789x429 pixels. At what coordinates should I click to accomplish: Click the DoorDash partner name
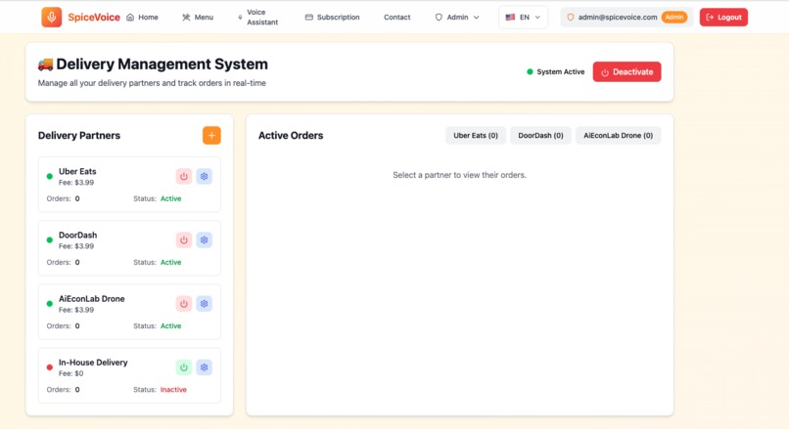point(78,236)
